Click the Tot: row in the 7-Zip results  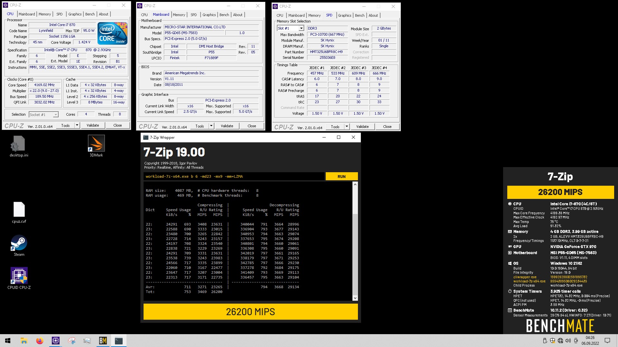click(184, 292)
